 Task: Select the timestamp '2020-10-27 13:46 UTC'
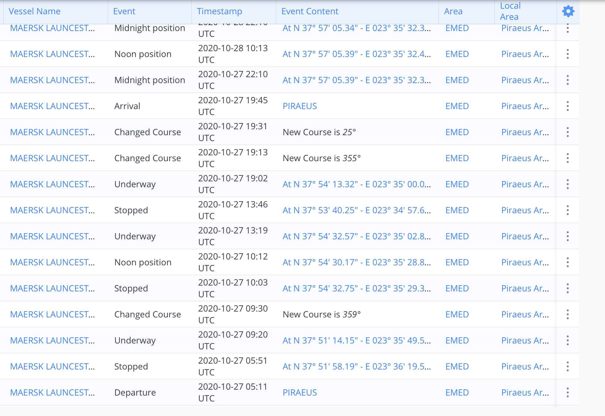[233, 210]
